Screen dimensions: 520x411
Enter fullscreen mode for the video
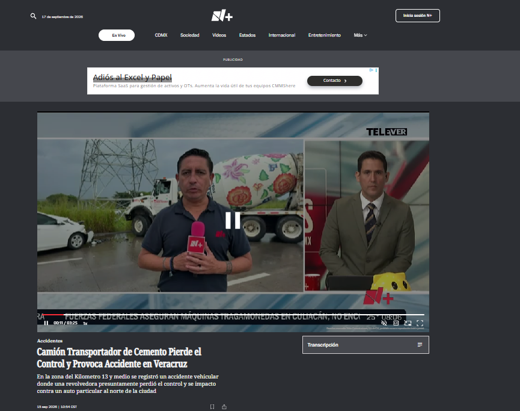click(420, 323)
